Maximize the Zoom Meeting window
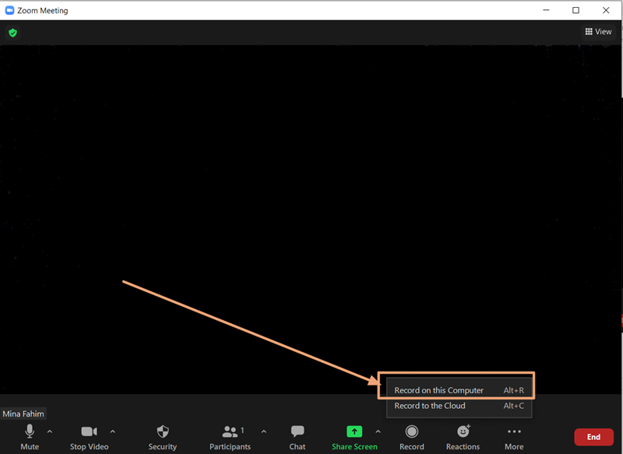Viewport: 623px width, 454px height. pyautogui.click(x=575, y=10)
